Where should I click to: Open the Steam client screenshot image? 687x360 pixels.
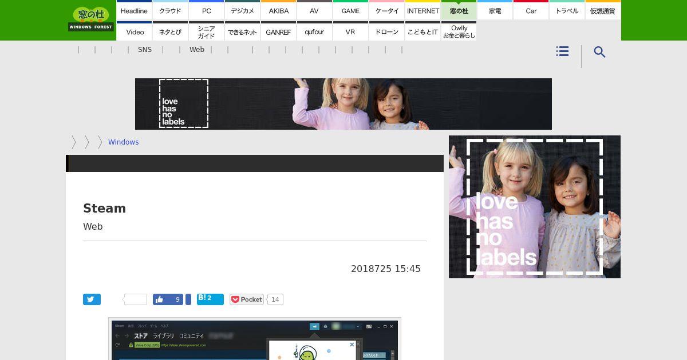[x=255, y=339]
